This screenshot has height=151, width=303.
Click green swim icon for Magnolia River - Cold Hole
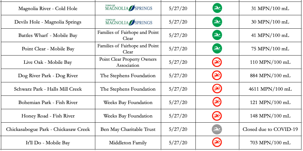[x=217, y=8]
